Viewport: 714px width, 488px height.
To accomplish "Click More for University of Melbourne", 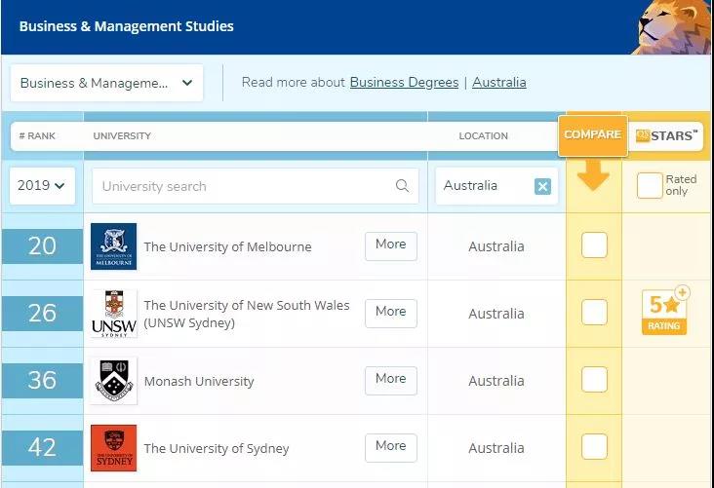I will [x=391, y=246].
